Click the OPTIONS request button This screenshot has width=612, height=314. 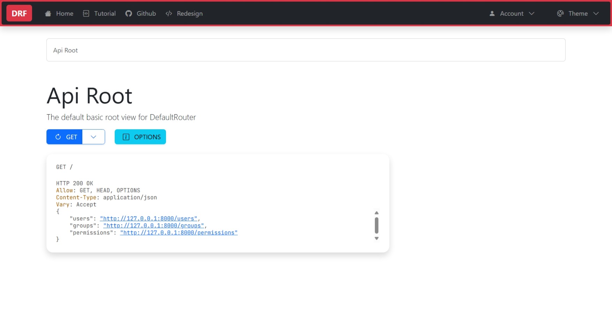click(140, 137)
